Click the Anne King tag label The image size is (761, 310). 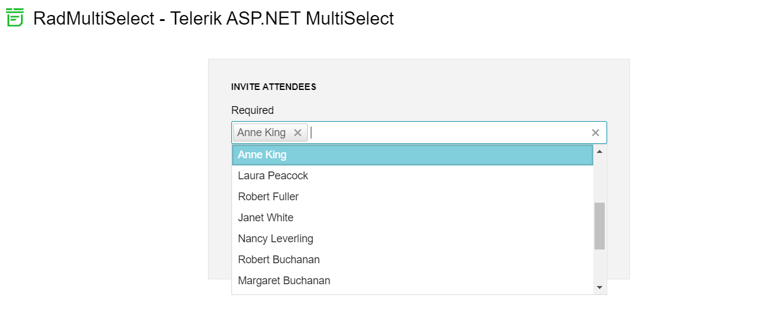tap(261, 133)
